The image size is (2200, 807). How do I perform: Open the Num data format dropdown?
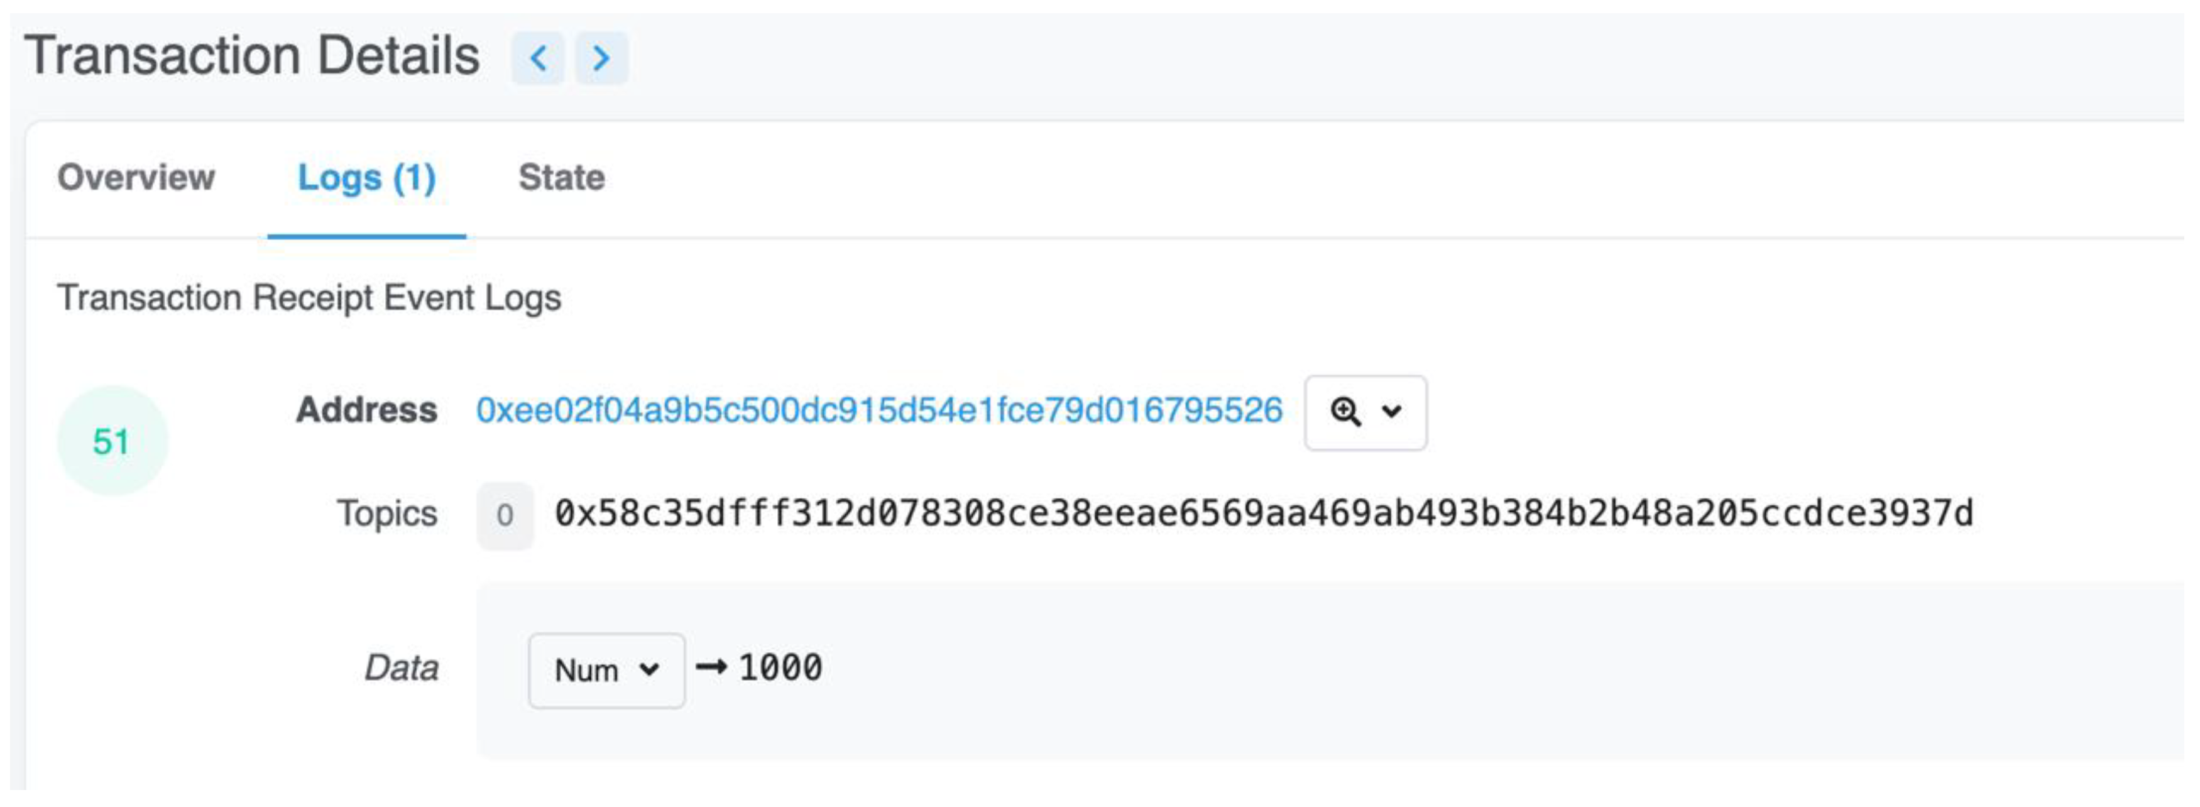click(x=606, y=671)
